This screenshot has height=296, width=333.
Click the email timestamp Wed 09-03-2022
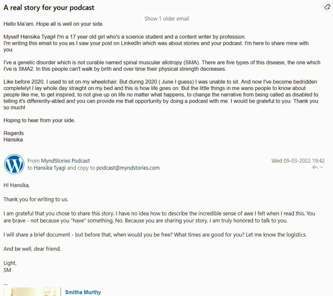pyautogui.click(x=298, y=161)
